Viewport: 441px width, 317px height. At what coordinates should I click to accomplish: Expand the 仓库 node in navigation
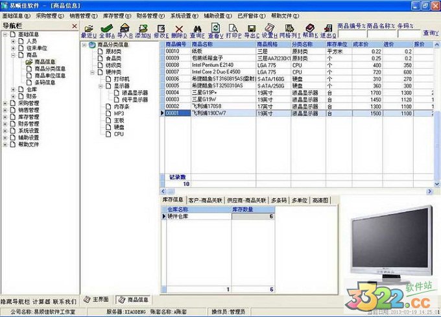pyautogui.click(x=13, y=89)
